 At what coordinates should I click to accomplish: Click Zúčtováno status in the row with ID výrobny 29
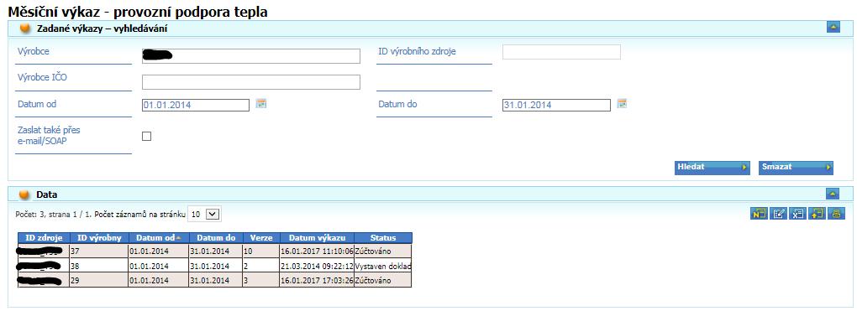click(373, 281)
